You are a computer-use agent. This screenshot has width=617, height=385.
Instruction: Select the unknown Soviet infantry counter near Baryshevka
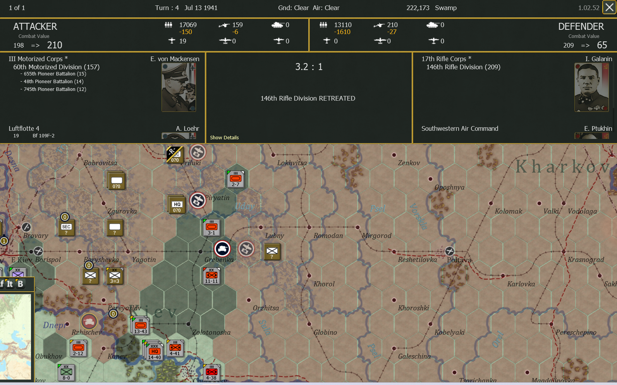coord(90,276)
